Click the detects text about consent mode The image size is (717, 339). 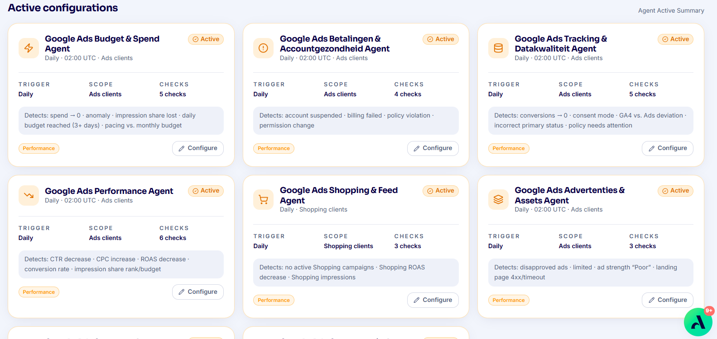[590, 121]
